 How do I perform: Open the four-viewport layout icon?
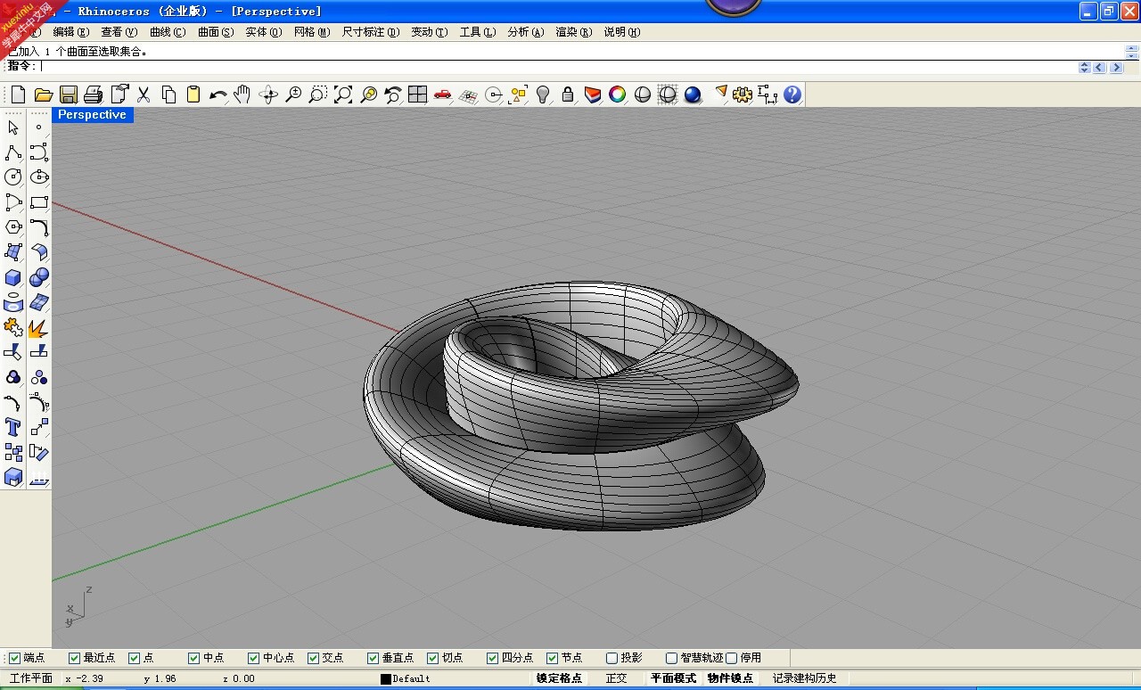coord(418,94)
